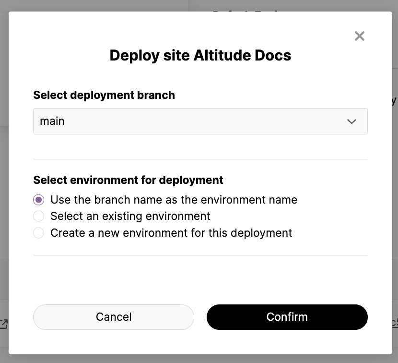Open the deployment branch dropdown showing main
The image size is (398, 363).
pos(200,121)
